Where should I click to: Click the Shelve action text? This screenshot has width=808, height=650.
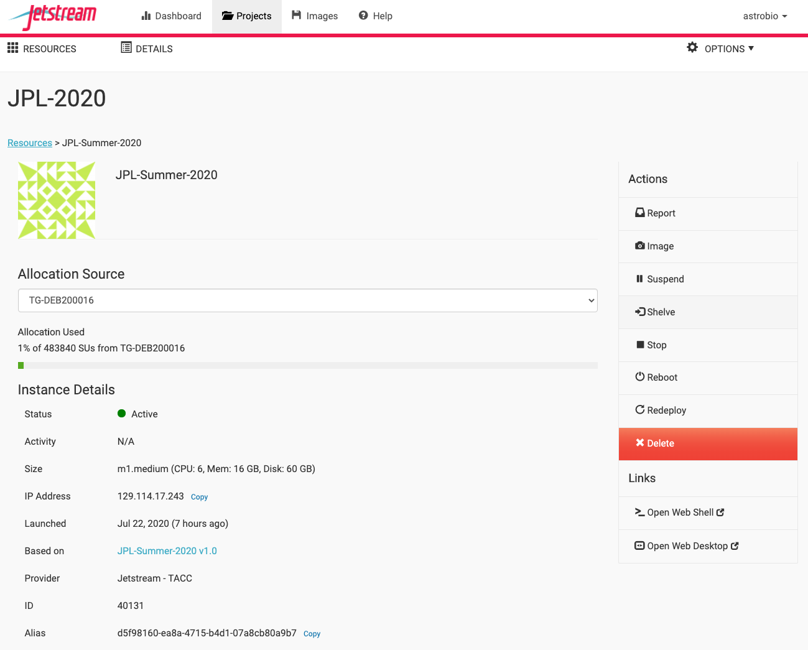coord(661,312)
